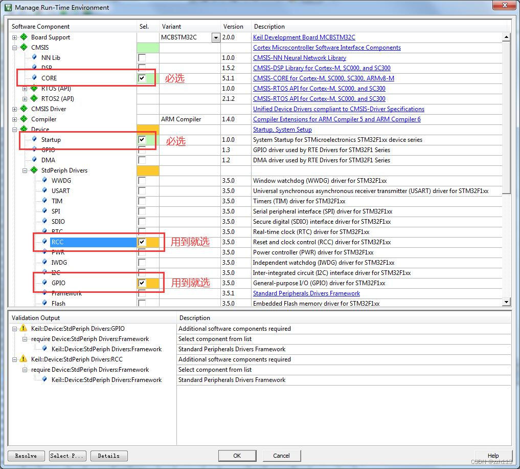Image resolution: width=520 pixels, height=469 pixels.
Task: Click the Board Support component diamond icon
Action: point(24,37)
